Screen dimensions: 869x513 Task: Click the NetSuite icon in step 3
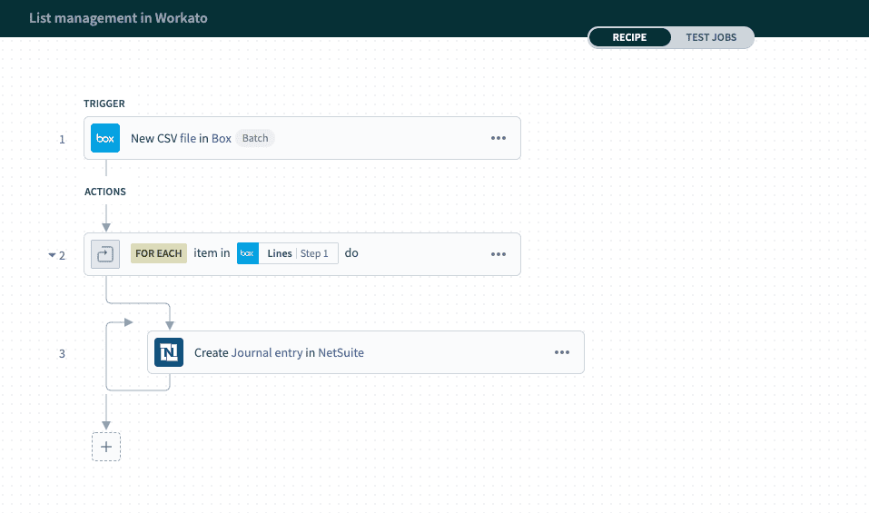[169, 352]
